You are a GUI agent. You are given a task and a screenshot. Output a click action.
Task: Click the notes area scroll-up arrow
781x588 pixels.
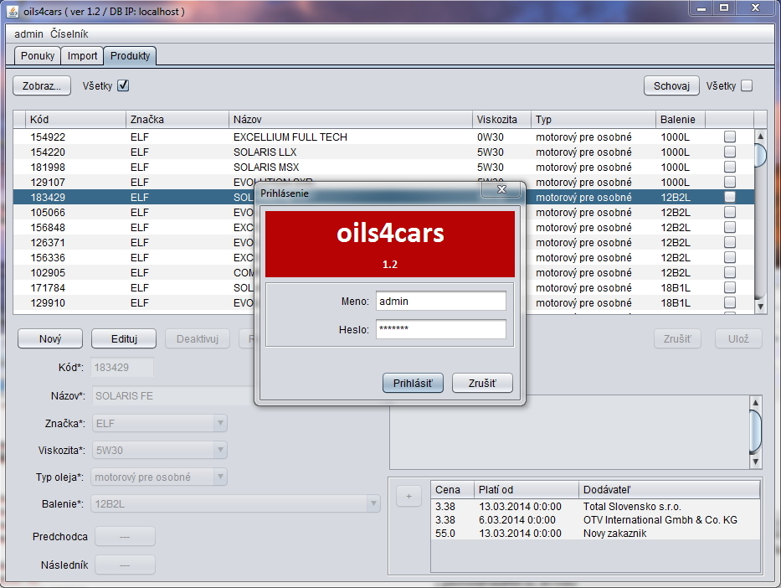point(755,403)
